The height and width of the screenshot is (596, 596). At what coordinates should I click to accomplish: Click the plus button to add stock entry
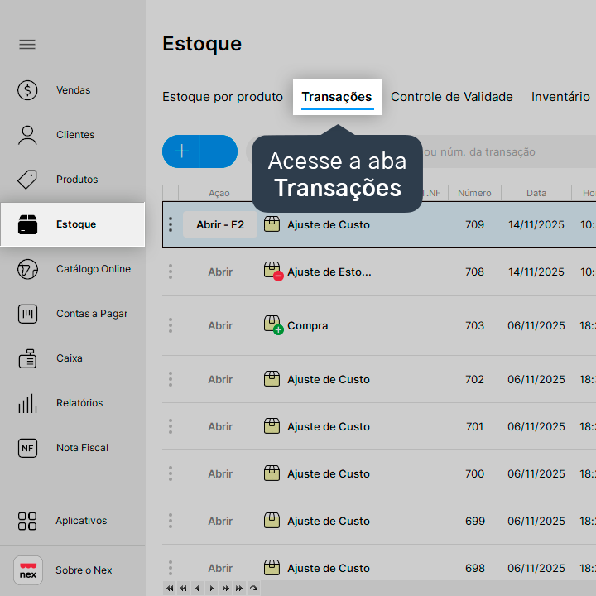point(181,151)
